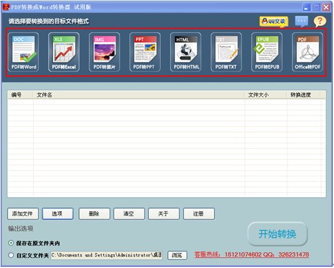
Task: Minimize the converter window
Action: click(307, 8)
